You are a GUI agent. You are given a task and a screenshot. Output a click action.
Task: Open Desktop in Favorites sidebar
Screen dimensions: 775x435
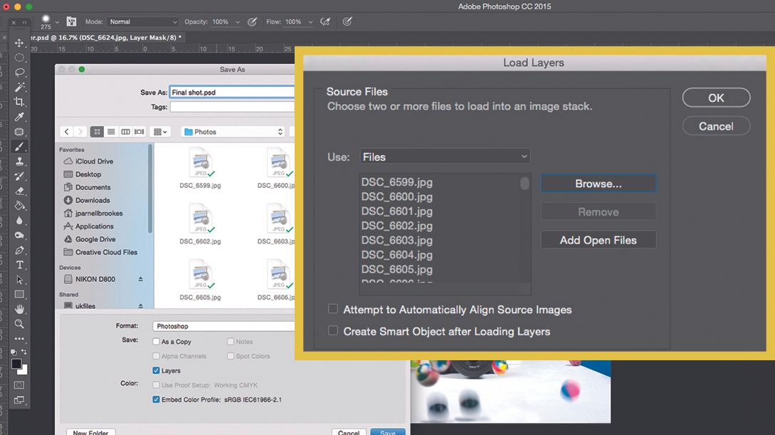click(x=88, y=174)
